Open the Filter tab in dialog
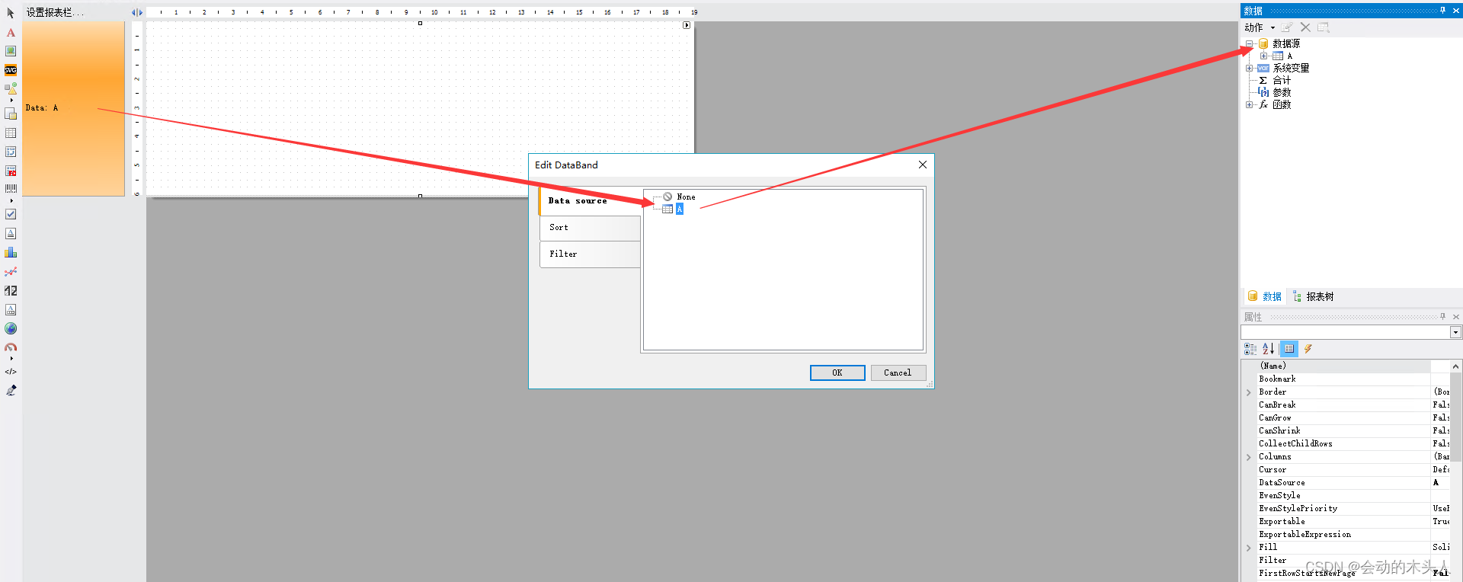The width and height of the screenshot is (1463, 582). pos(591,254)
